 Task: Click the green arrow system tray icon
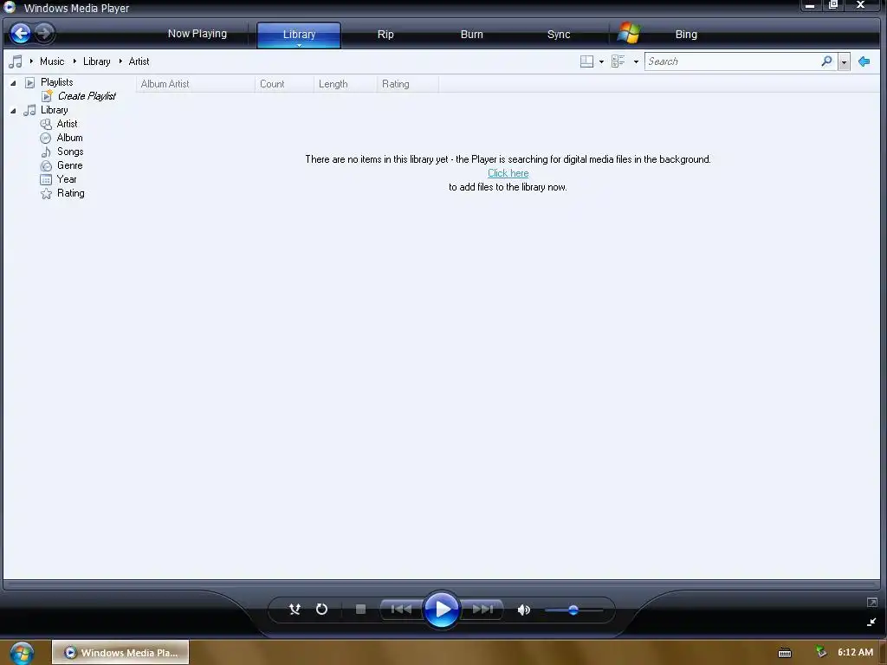click(x=821, y=652)
